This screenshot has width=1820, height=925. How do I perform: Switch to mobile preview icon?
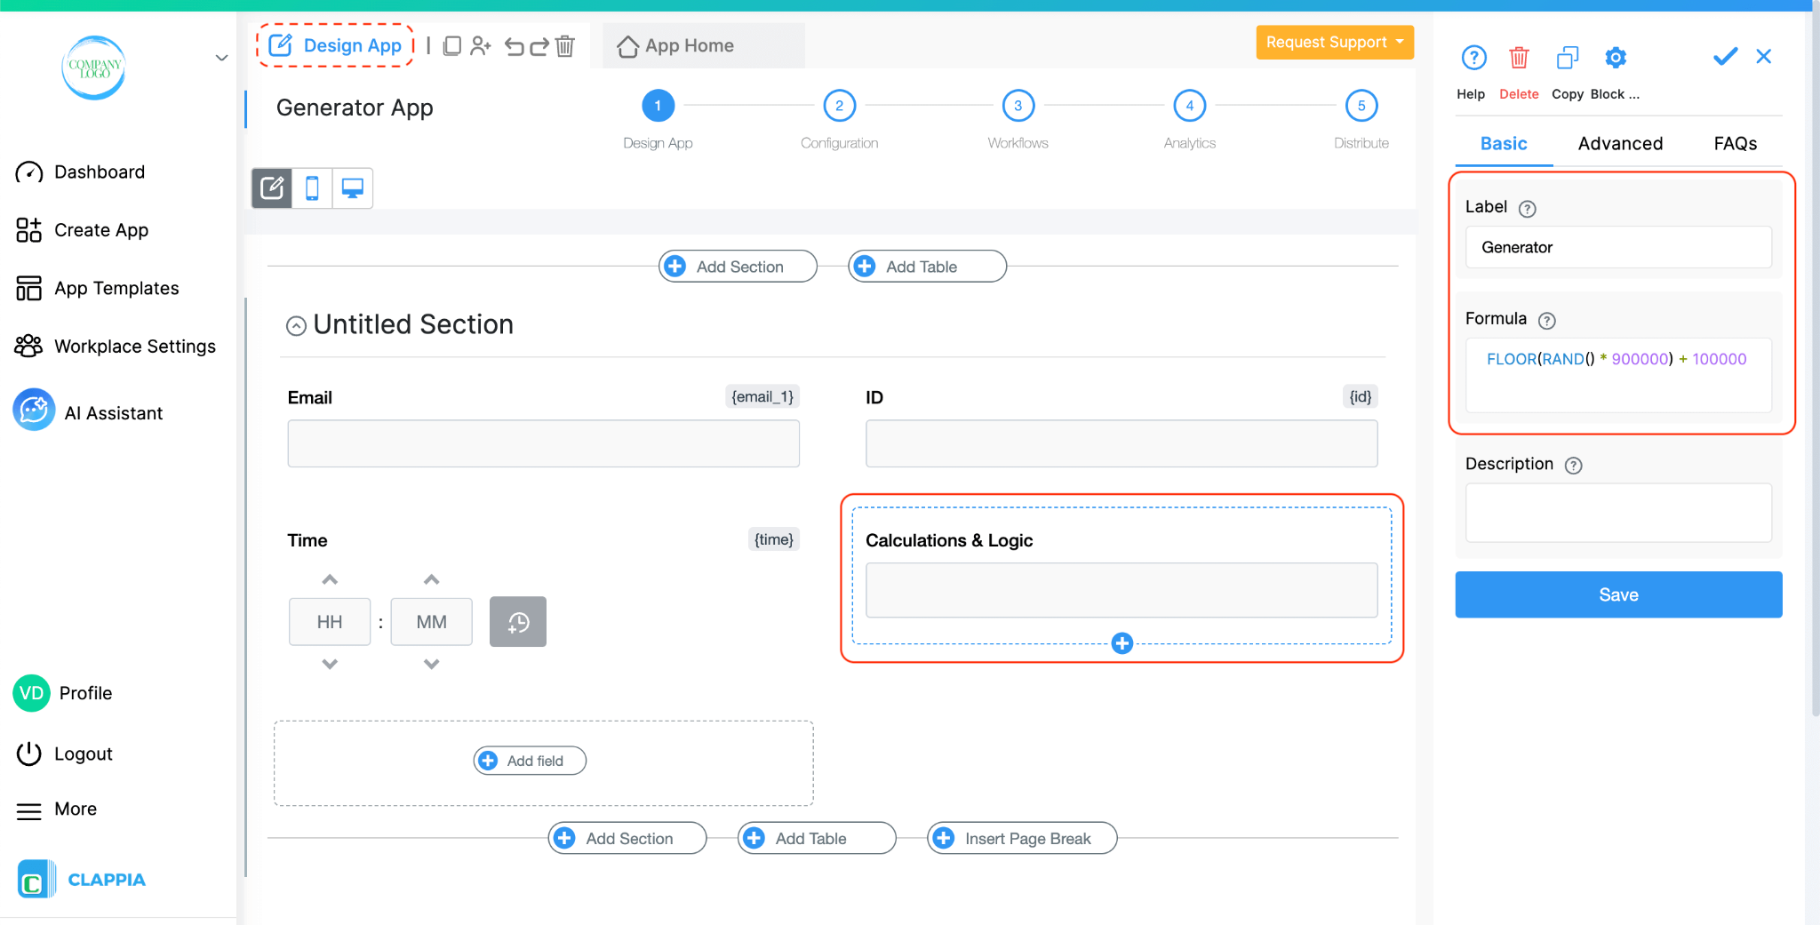point(312,187)
